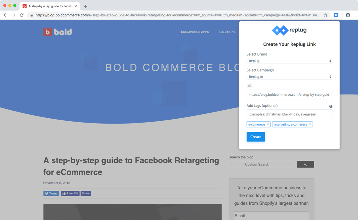The image size is (358, 220).
Task: View site info via the padlock icon
Action: point(31,15)
